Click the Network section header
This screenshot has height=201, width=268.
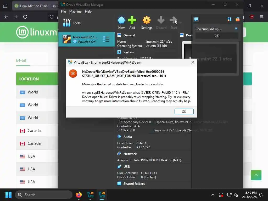(x=130, y=154)
